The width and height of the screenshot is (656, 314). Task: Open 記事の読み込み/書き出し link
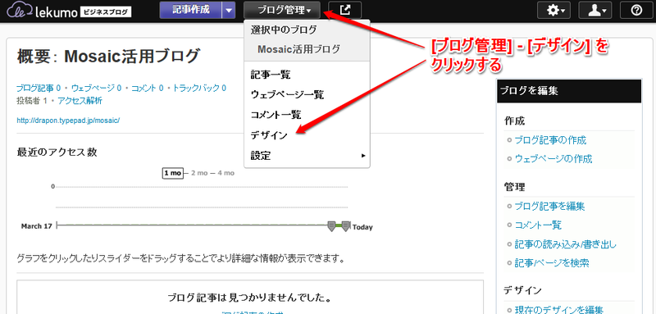pos(565,244)
